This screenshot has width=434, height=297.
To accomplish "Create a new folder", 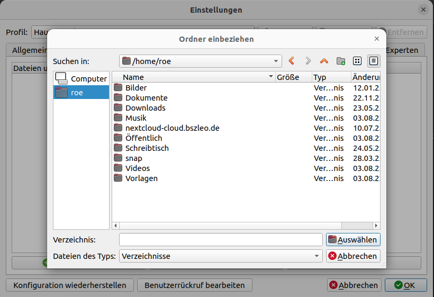I will click(x=341, y=61).
